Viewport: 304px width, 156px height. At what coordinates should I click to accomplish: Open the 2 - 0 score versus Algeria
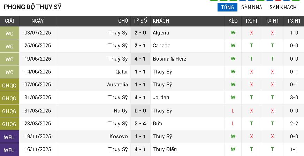coord(140,33)
